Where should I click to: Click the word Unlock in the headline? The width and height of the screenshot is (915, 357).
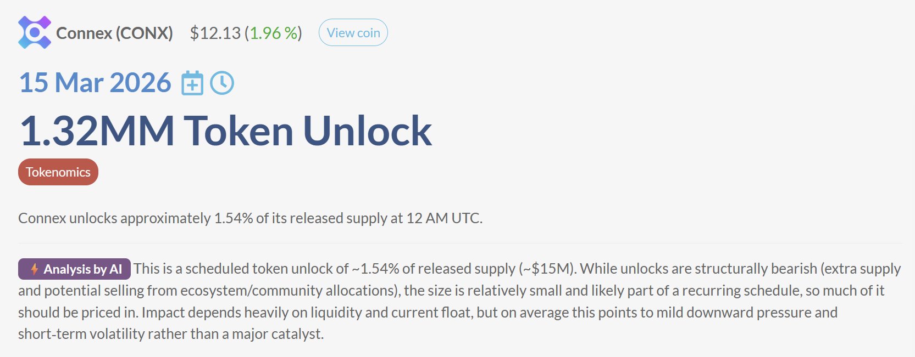[x=367, y=131]
